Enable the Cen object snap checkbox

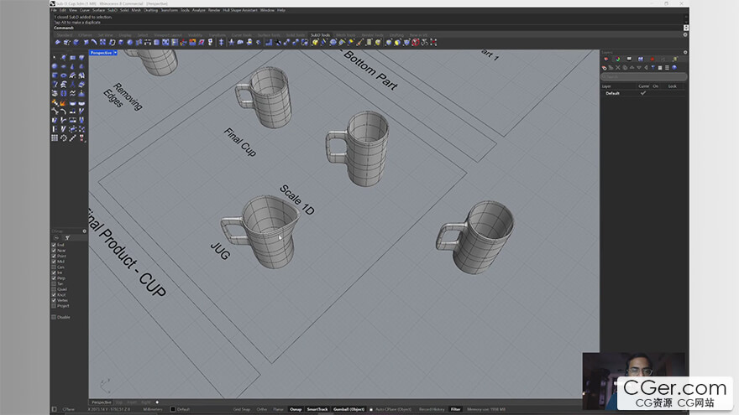55,267
